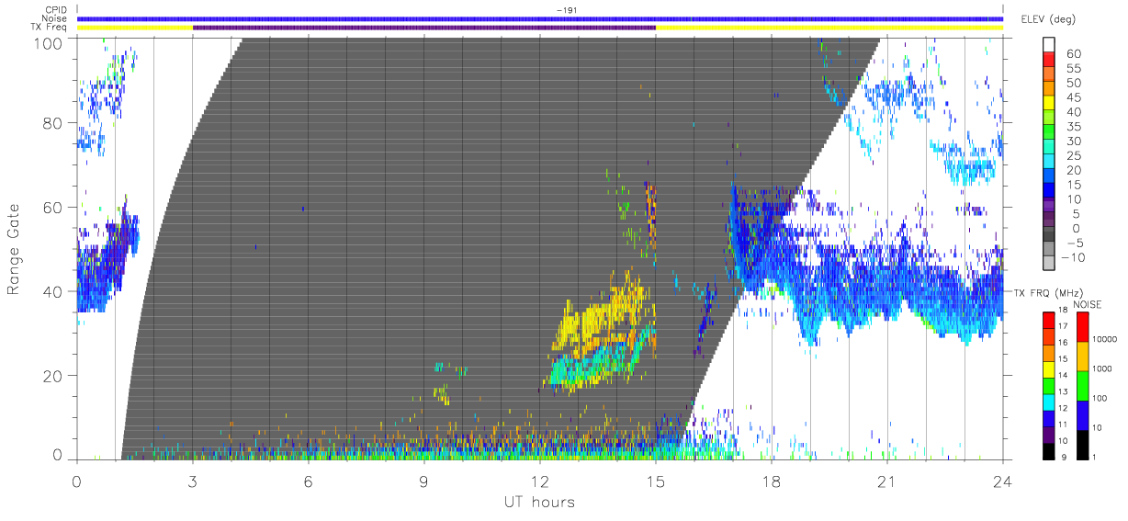Click the red top swatch of the NOISE colorbar

(1082, 326)
